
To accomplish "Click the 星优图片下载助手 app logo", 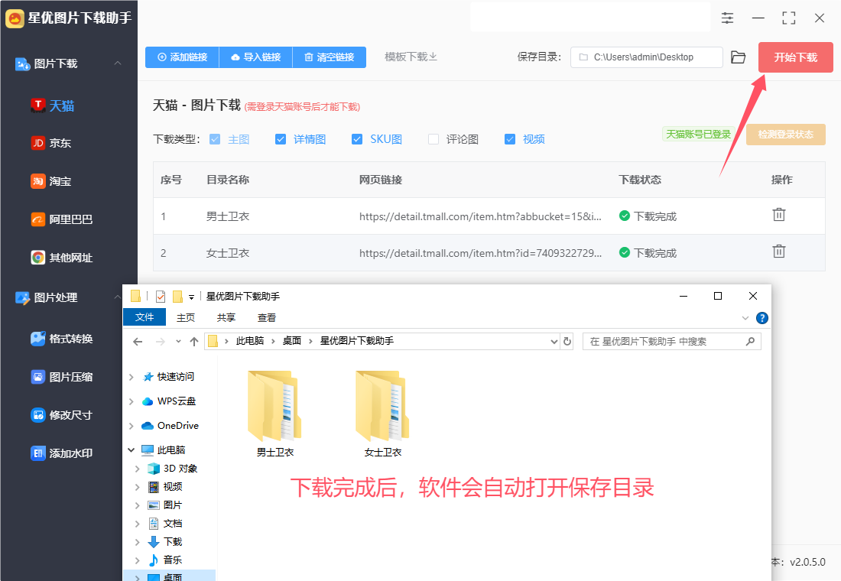I will pos(15,18).
